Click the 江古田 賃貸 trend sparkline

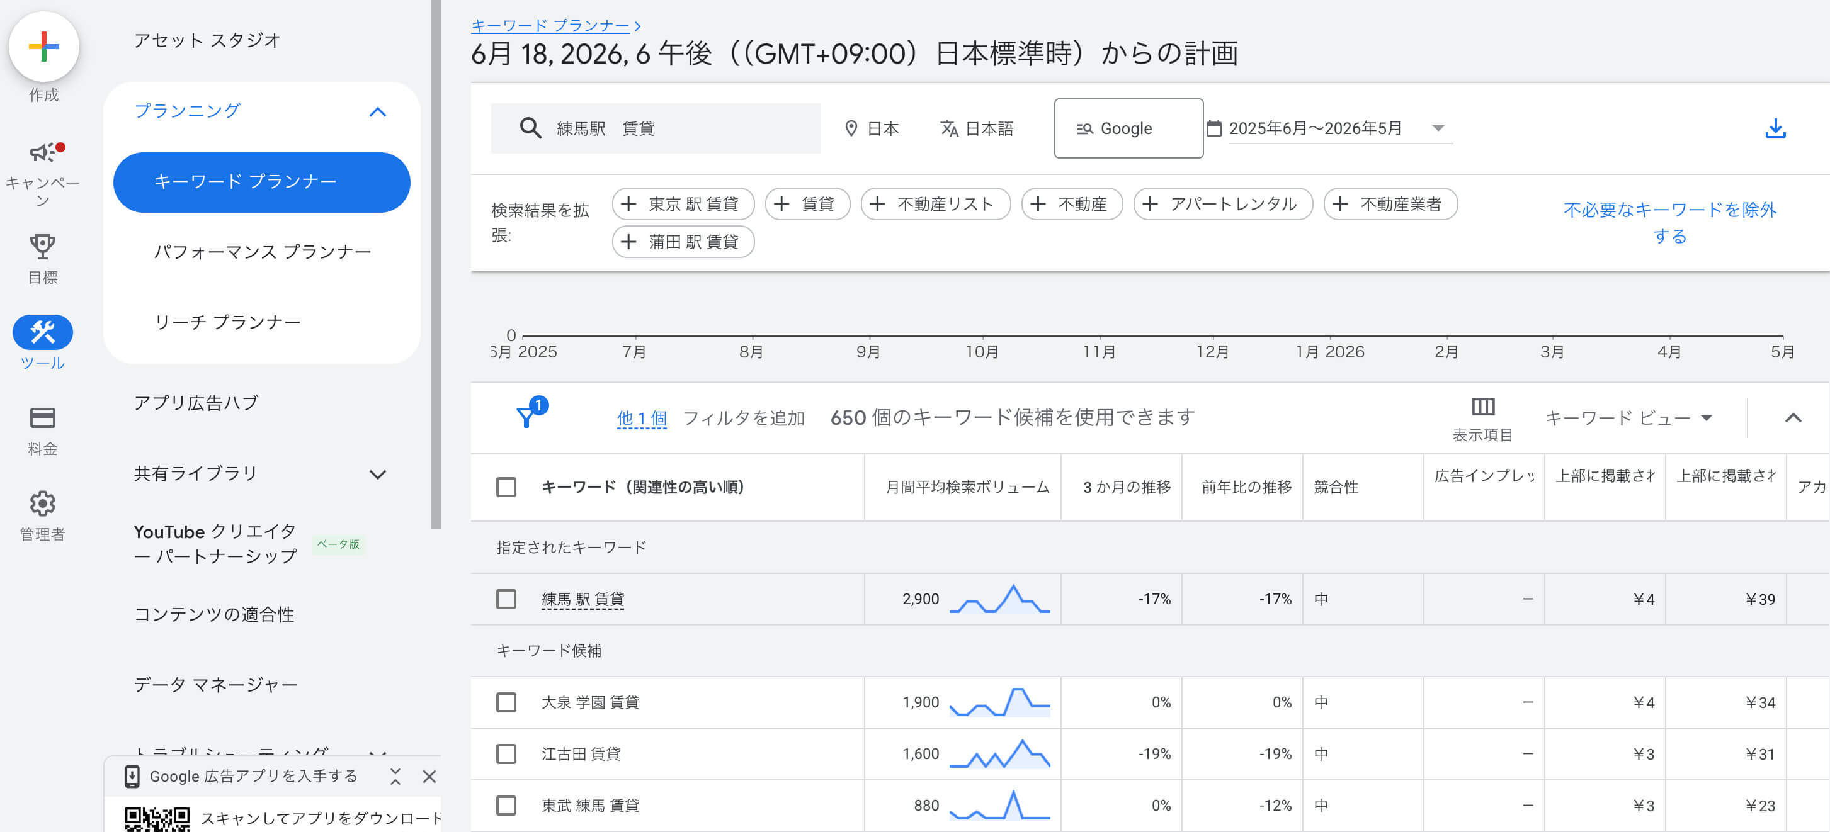999,754
